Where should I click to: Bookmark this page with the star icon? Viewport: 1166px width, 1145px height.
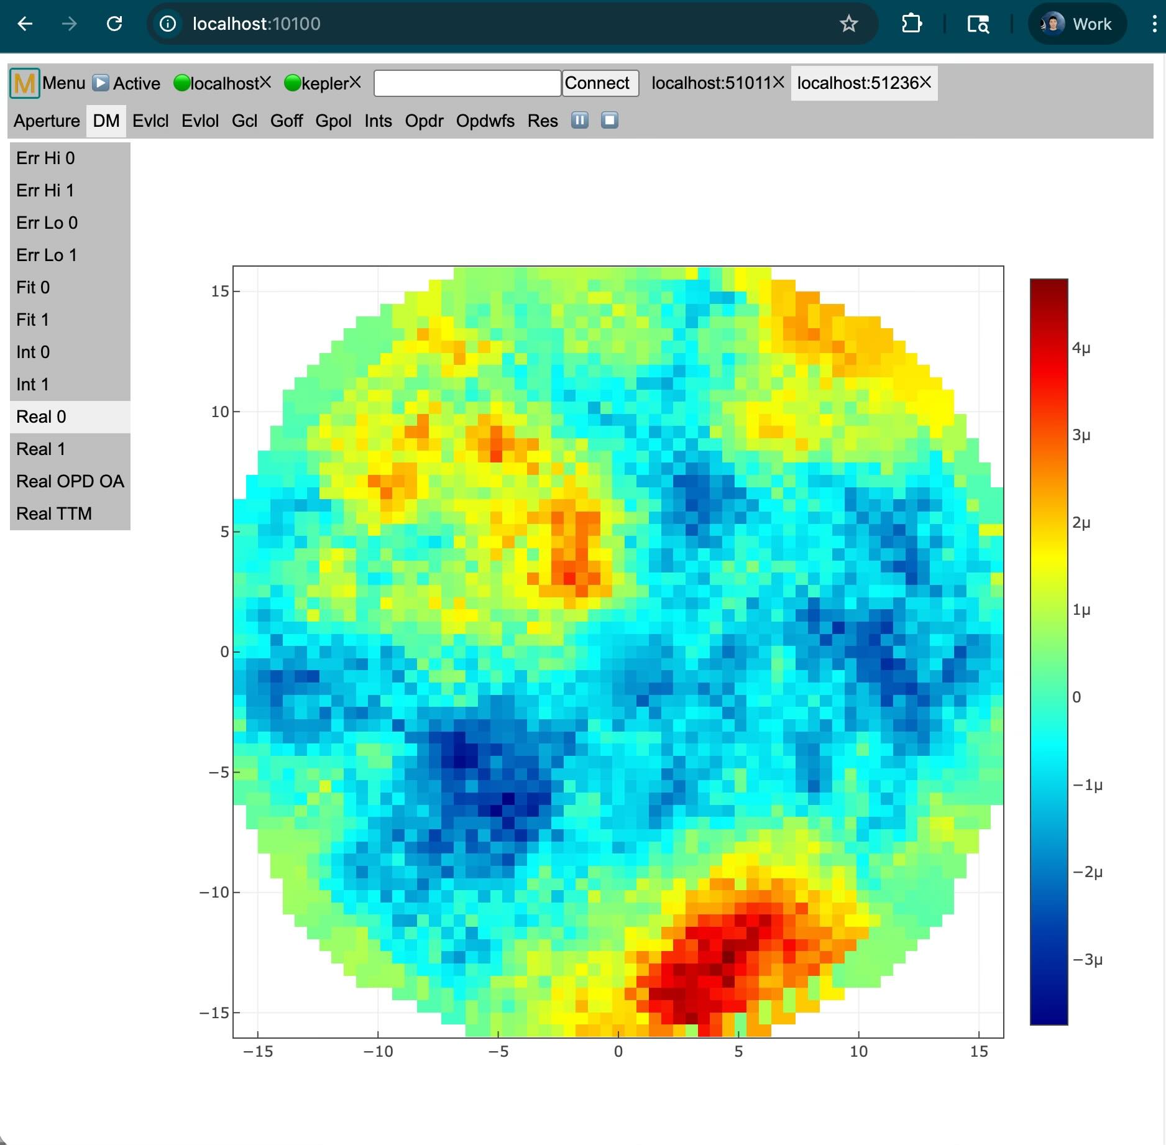pyautogui.click(x=848, y=24)
